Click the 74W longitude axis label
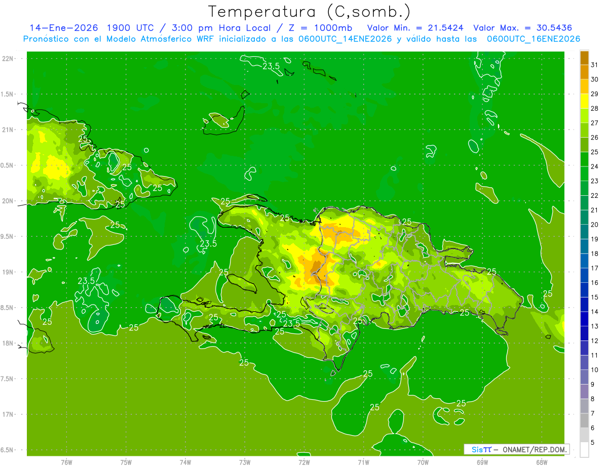The width and height of the screenshot is (608, 469). click(185, 462)
